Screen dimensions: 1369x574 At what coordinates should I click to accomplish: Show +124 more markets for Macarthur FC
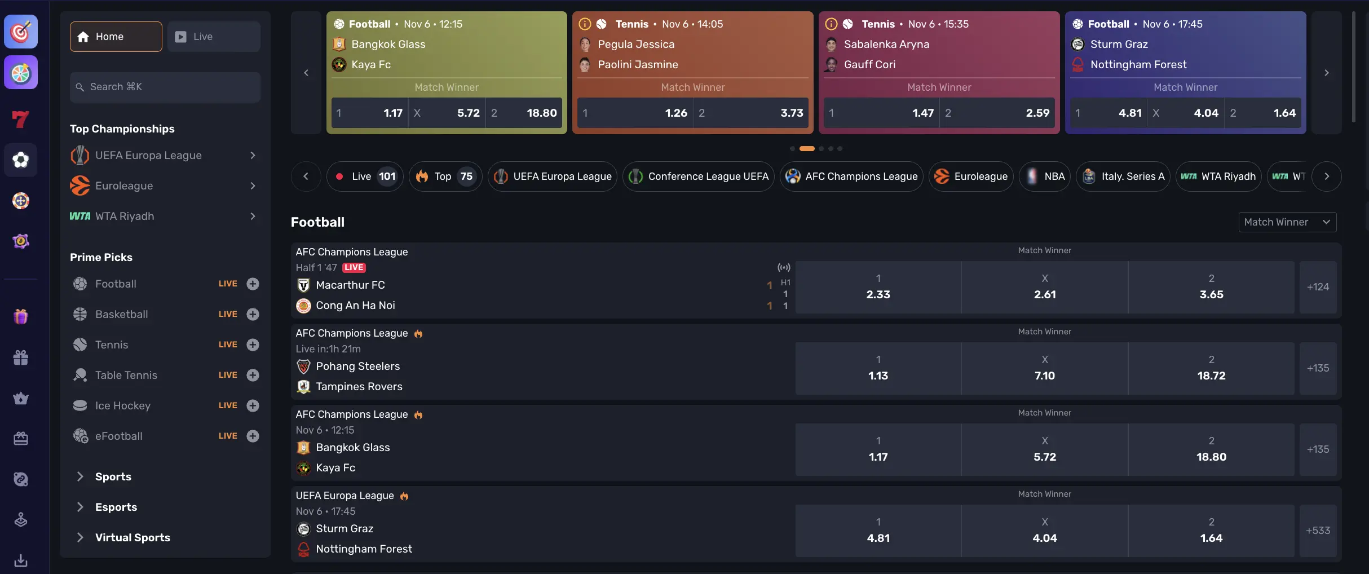click(x=1318, y=287)
